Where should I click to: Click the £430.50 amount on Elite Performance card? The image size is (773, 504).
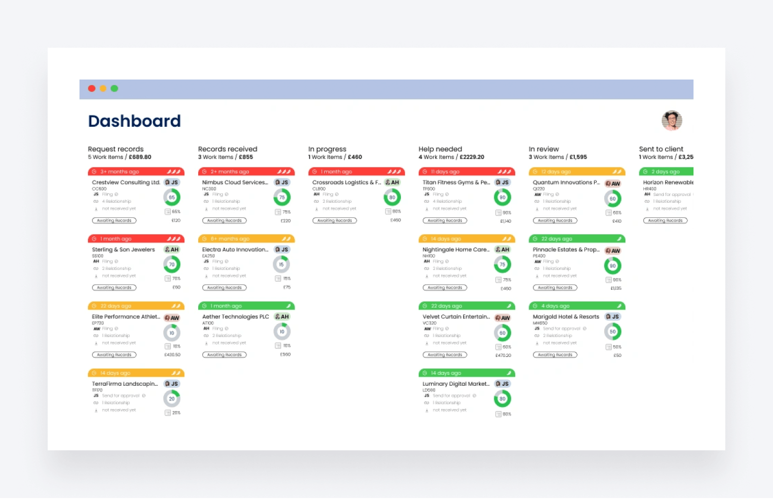(x=172, y=355)
